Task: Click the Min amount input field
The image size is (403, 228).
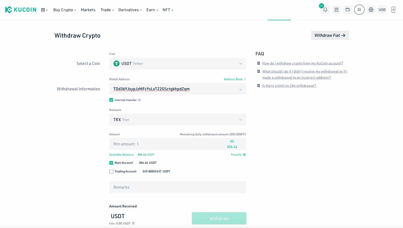Action: (164, 144)
